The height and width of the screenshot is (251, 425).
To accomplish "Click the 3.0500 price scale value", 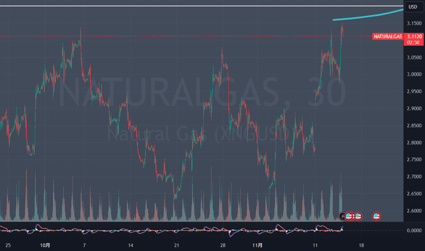I will click(414, 58).
